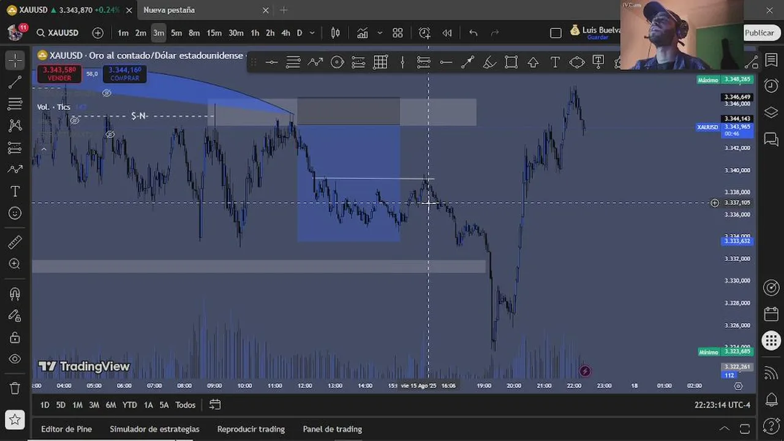Hide all drawings with eye icon
The height and width of the screenshot is (441, 784).
click(15, 359)
